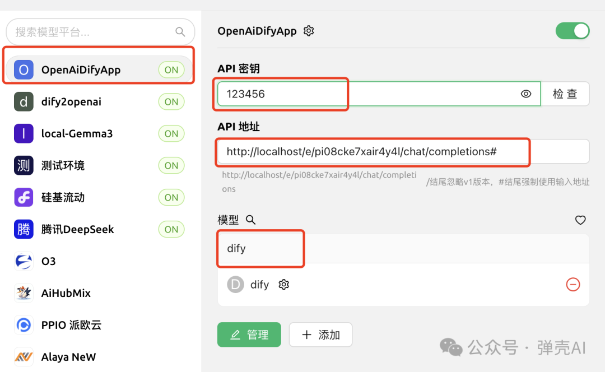Click the ON badge for 硅基流动
Viewport: 605px width, 372px height.
tap(171, 198)
